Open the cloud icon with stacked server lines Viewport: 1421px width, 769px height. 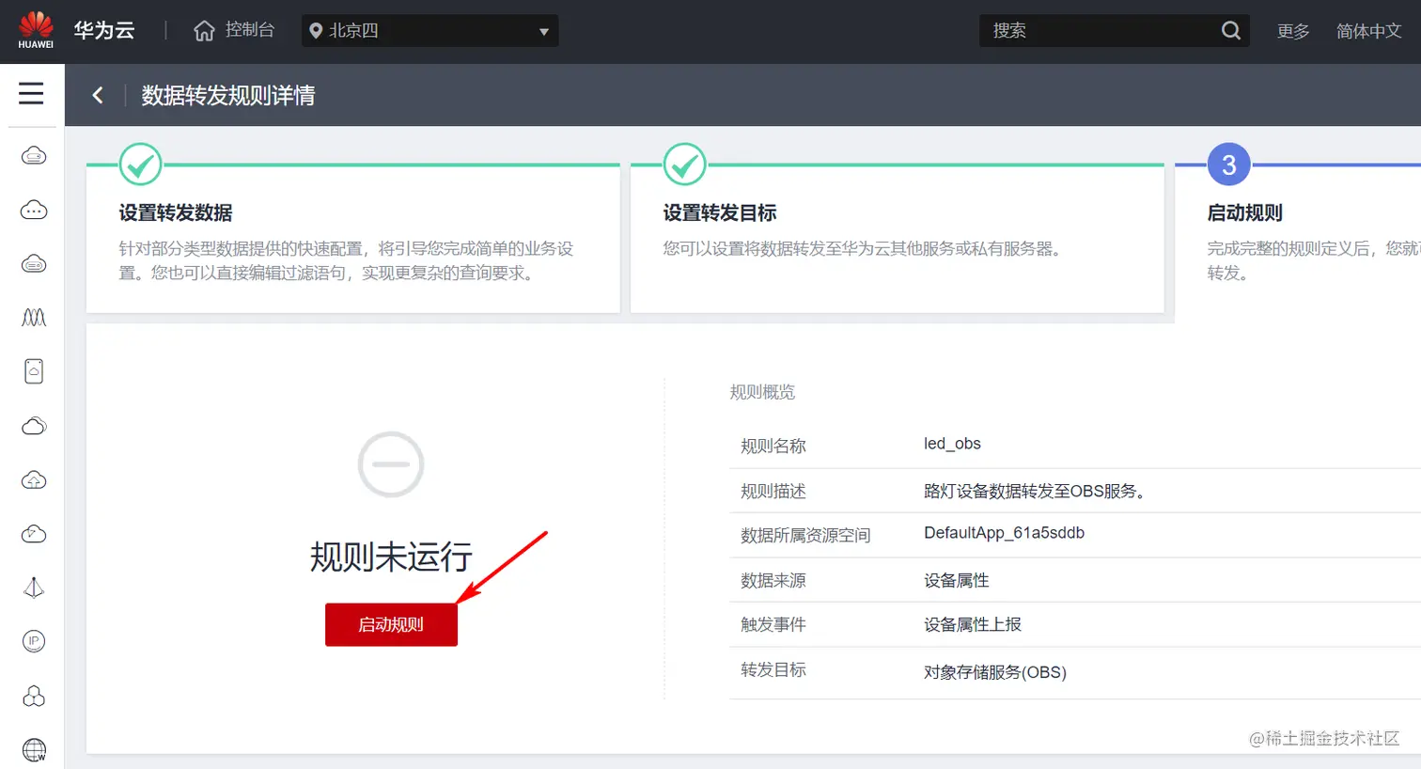point(34,264)
